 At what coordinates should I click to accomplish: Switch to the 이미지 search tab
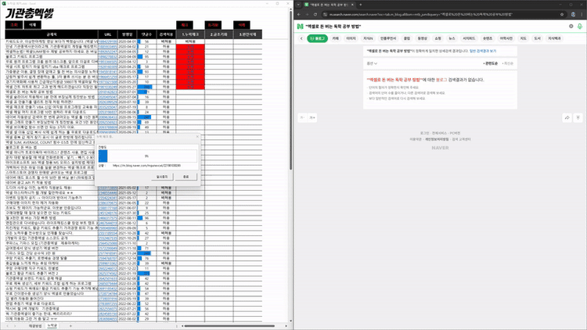pyautogui.click(x=351, y=38)
